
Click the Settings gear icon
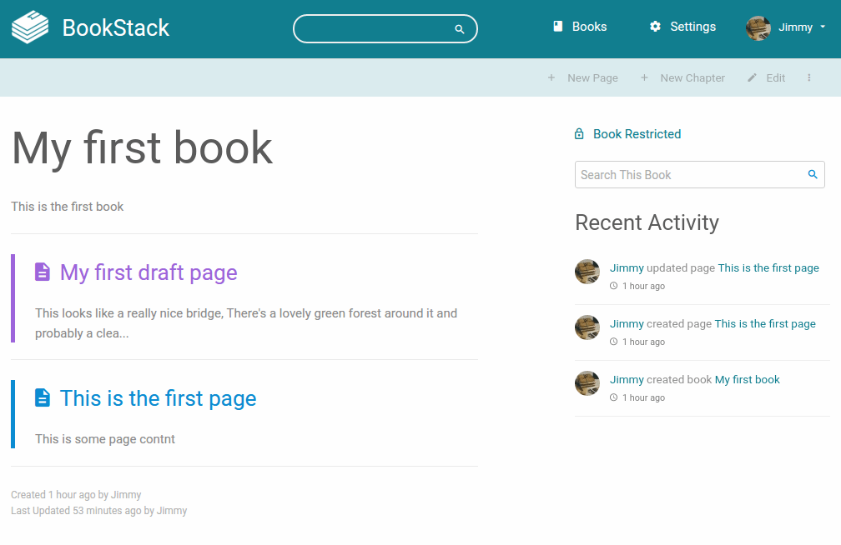pos(655,27)
